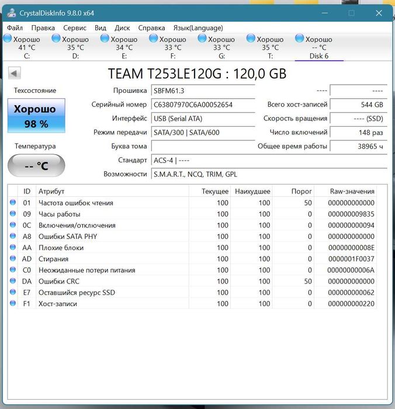Image resolution: width=395 pixels, height=409 pixels.
Task: Open the Вид menu
Action: point(101,28)
